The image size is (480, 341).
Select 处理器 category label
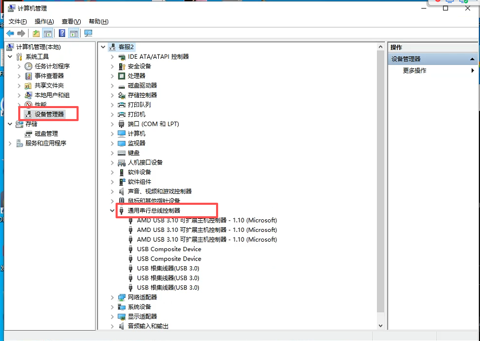pyautogui.click(x=136, y=76)
